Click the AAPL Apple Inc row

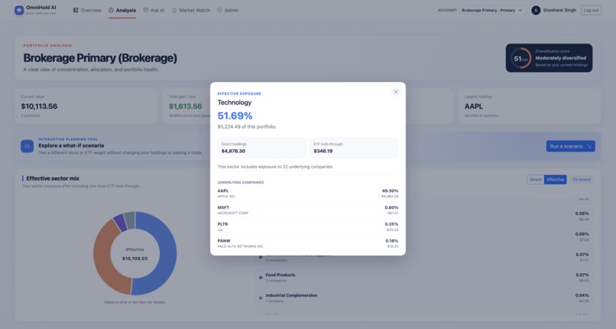coord(307,194)
